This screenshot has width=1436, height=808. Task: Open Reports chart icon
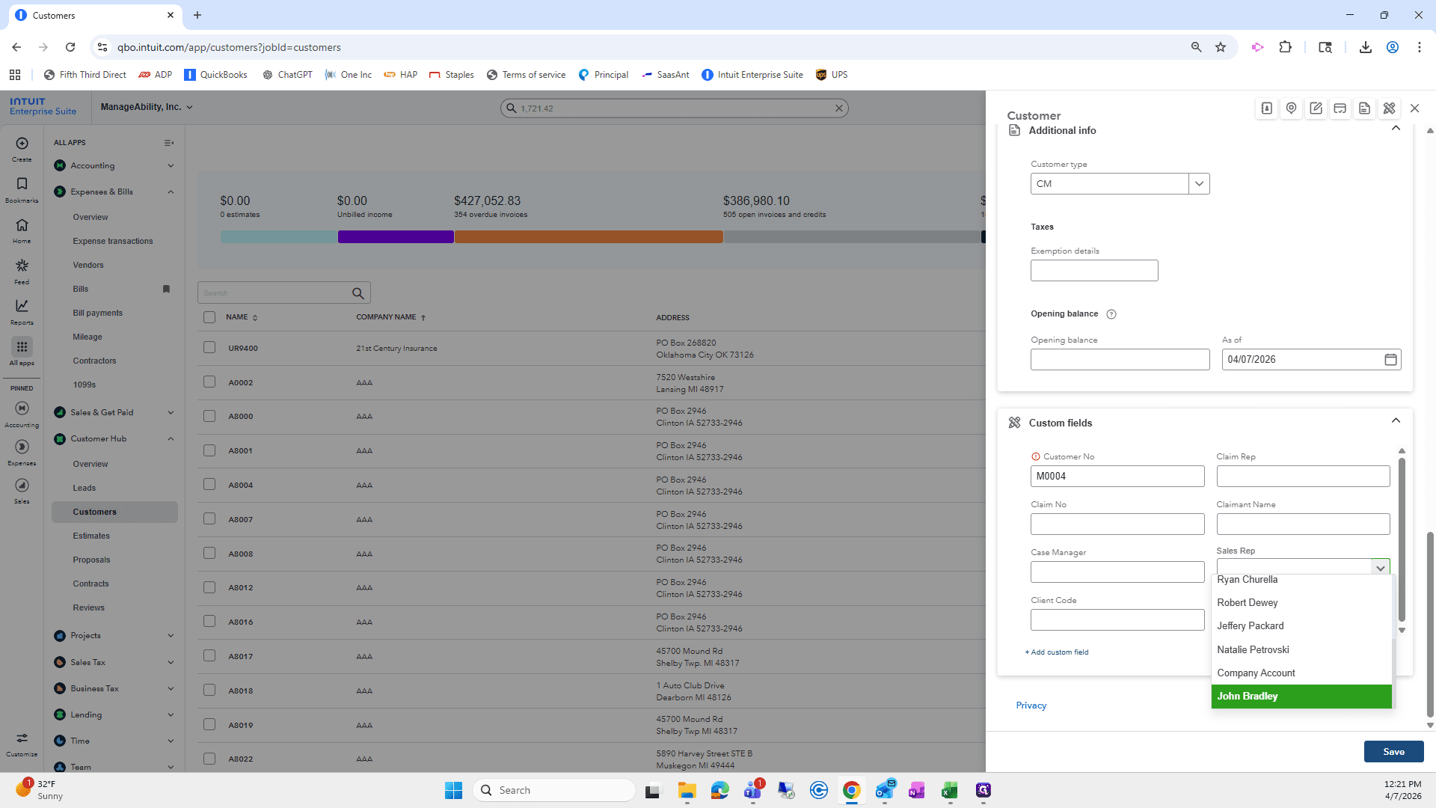pos(22,306)
